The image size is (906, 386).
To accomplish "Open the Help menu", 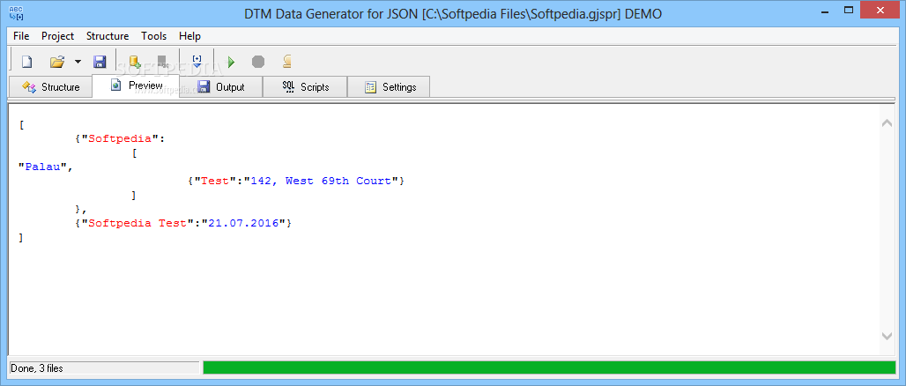I will point(189,36).
